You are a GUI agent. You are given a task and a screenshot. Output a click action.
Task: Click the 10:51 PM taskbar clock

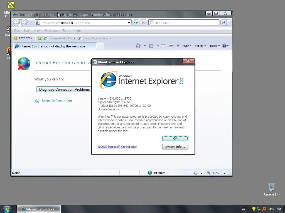click(x=275, y=209)
